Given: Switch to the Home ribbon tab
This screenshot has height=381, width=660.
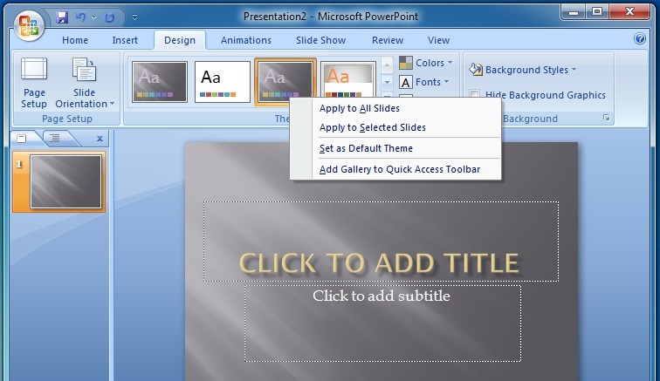Looking at the screenshot, I should (75, 40).
